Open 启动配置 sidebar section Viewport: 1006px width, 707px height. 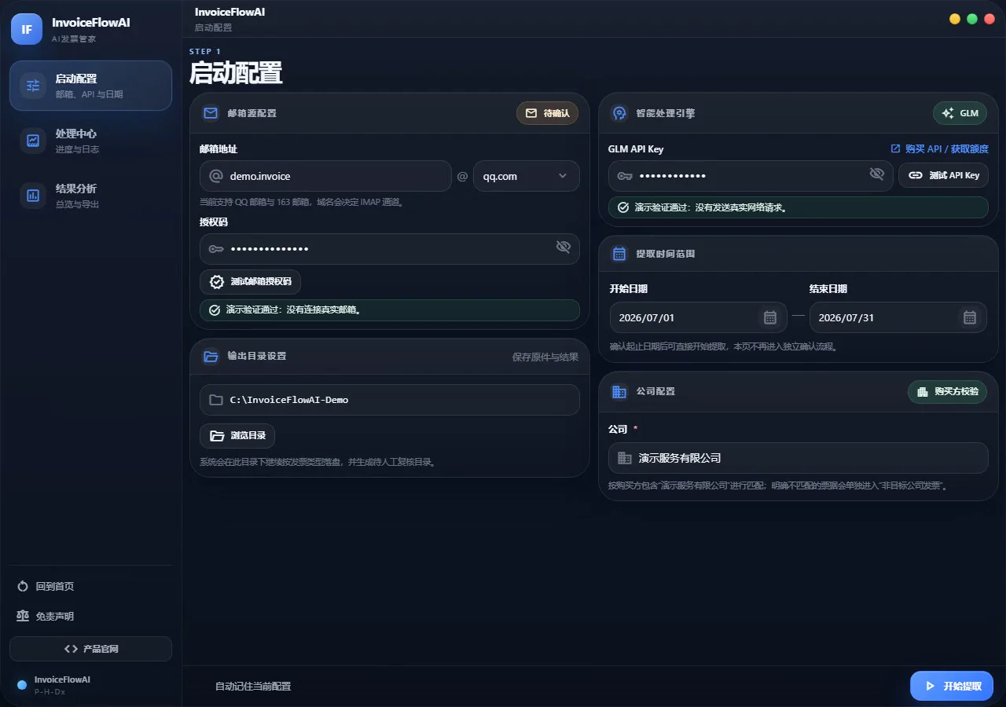click(90, 86)
